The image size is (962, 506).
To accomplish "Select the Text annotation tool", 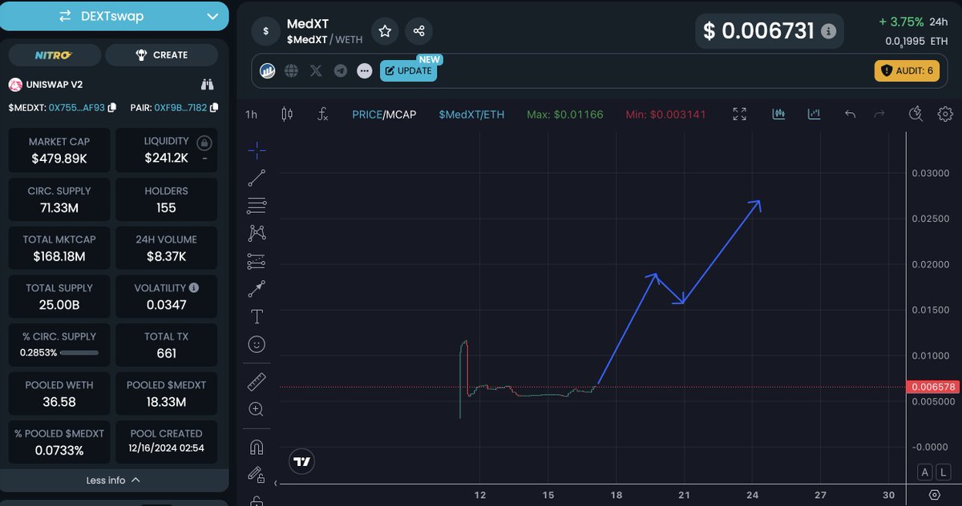I will pyautogui.click(x=257, y=316).
